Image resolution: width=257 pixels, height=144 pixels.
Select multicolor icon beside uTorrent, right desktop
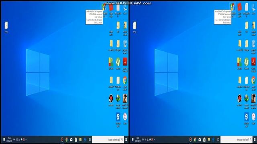[239, 62]
